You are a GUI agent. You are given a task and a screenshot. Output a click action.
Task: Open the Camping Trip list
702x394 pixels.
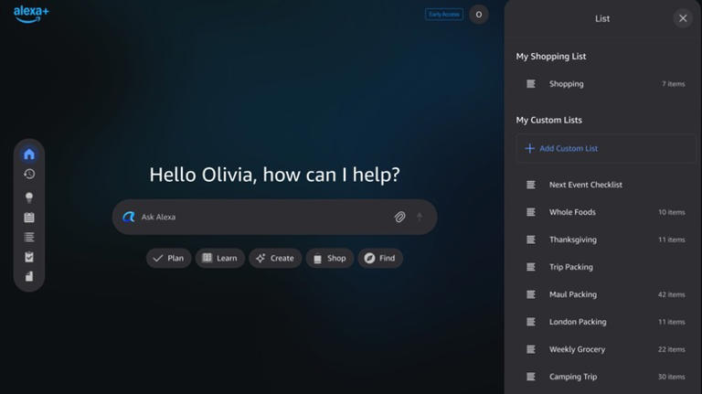pos(604,377)
